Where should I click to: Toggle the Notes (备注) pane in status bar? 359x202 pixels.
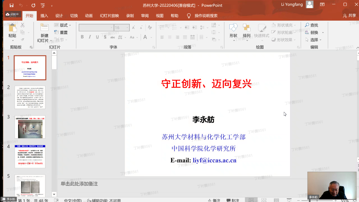point(214,200)
